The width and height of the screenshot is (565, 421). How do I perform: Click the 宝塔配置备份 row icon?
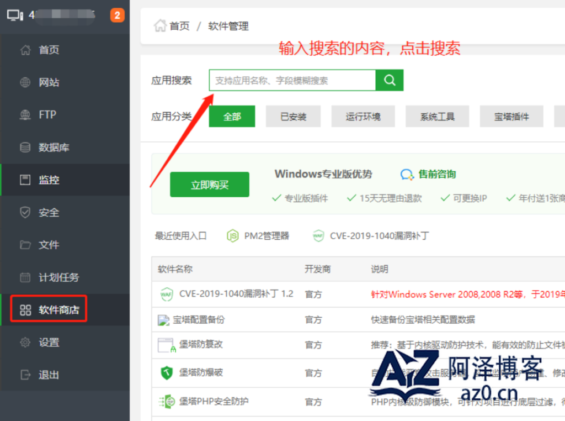(163, 320)
